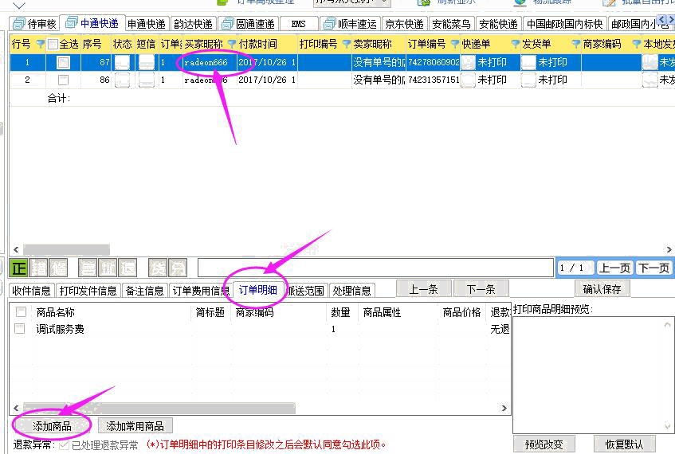675x454 pixels.
Task: Switch to the EMS tab
Action: pos(299,24)
